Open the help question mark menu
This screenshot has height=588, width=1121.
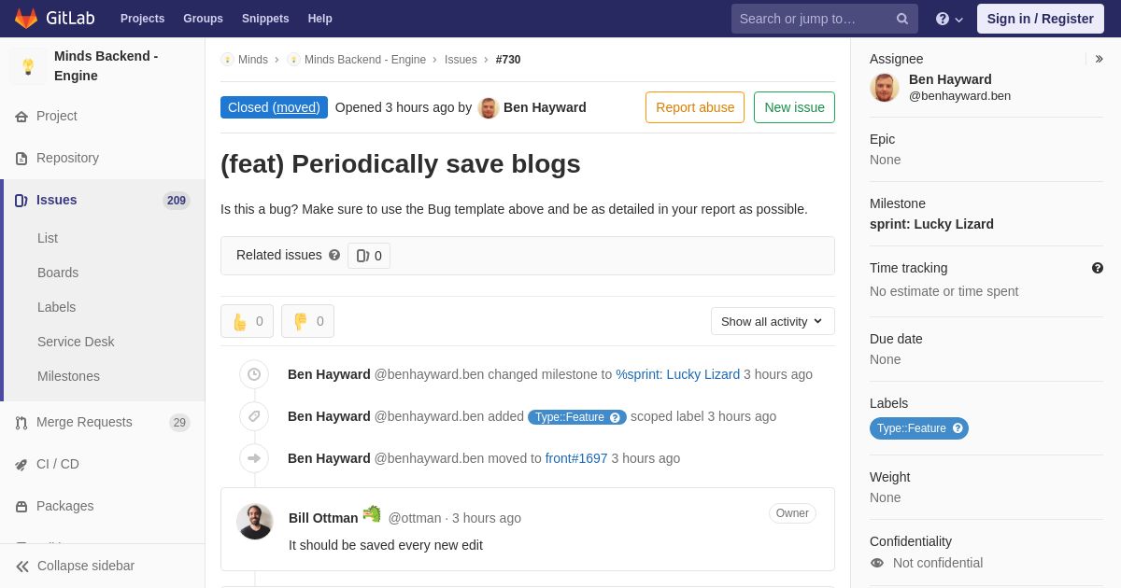[949, 19]
